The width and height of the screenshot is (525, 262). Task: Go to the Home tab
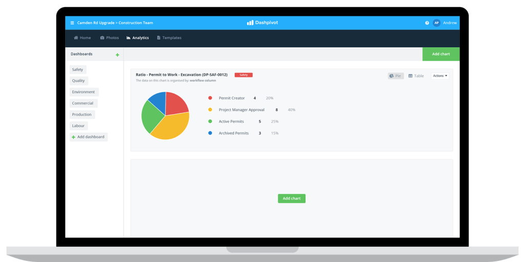(83, 38)
